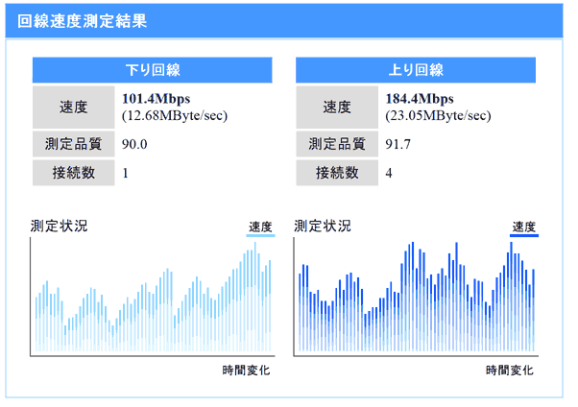Screen dimensions: 578x407
Task: Click the 測定状況 heading above the upload chart
Action: (x=323, y=226)
